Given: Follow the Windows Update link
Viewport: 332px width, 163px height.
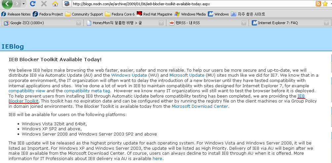Looking at the screenshot, I should coord(129,75).
